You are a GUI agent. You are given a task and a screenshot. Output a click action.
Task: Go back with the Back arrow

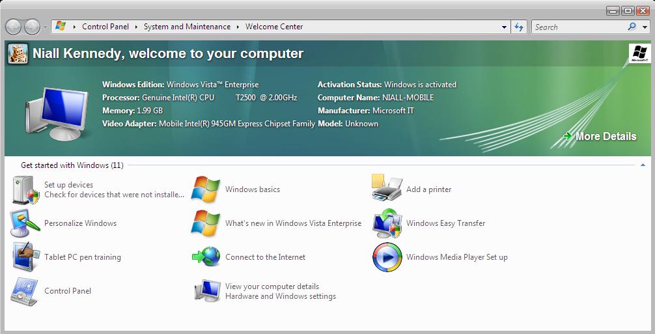tap(14, 27)
